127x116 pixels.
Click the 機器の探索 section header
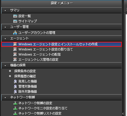(61, 65)
